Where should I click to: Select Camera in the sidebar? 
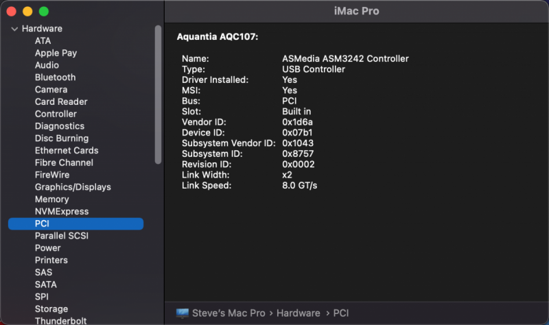51,90
